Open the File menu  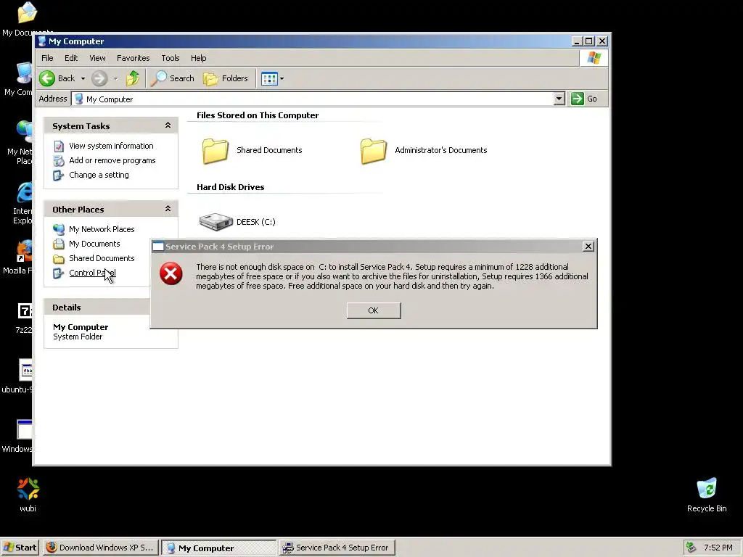(47, 58)
